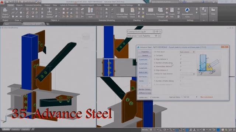The height and width of the screenshot is (132, 236).
Task: Click the Number of bolts oblong field
Action: tap(186, 81)
